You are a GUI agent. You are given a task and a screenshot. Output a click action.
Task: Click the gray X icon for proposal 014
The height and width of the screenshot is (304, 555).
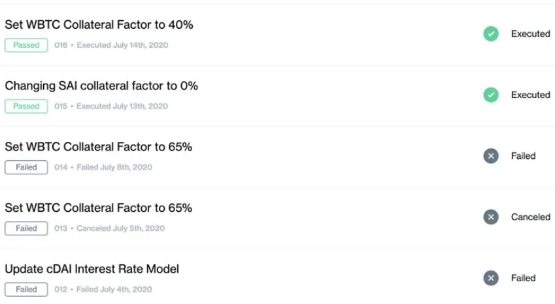pos(491,156)
